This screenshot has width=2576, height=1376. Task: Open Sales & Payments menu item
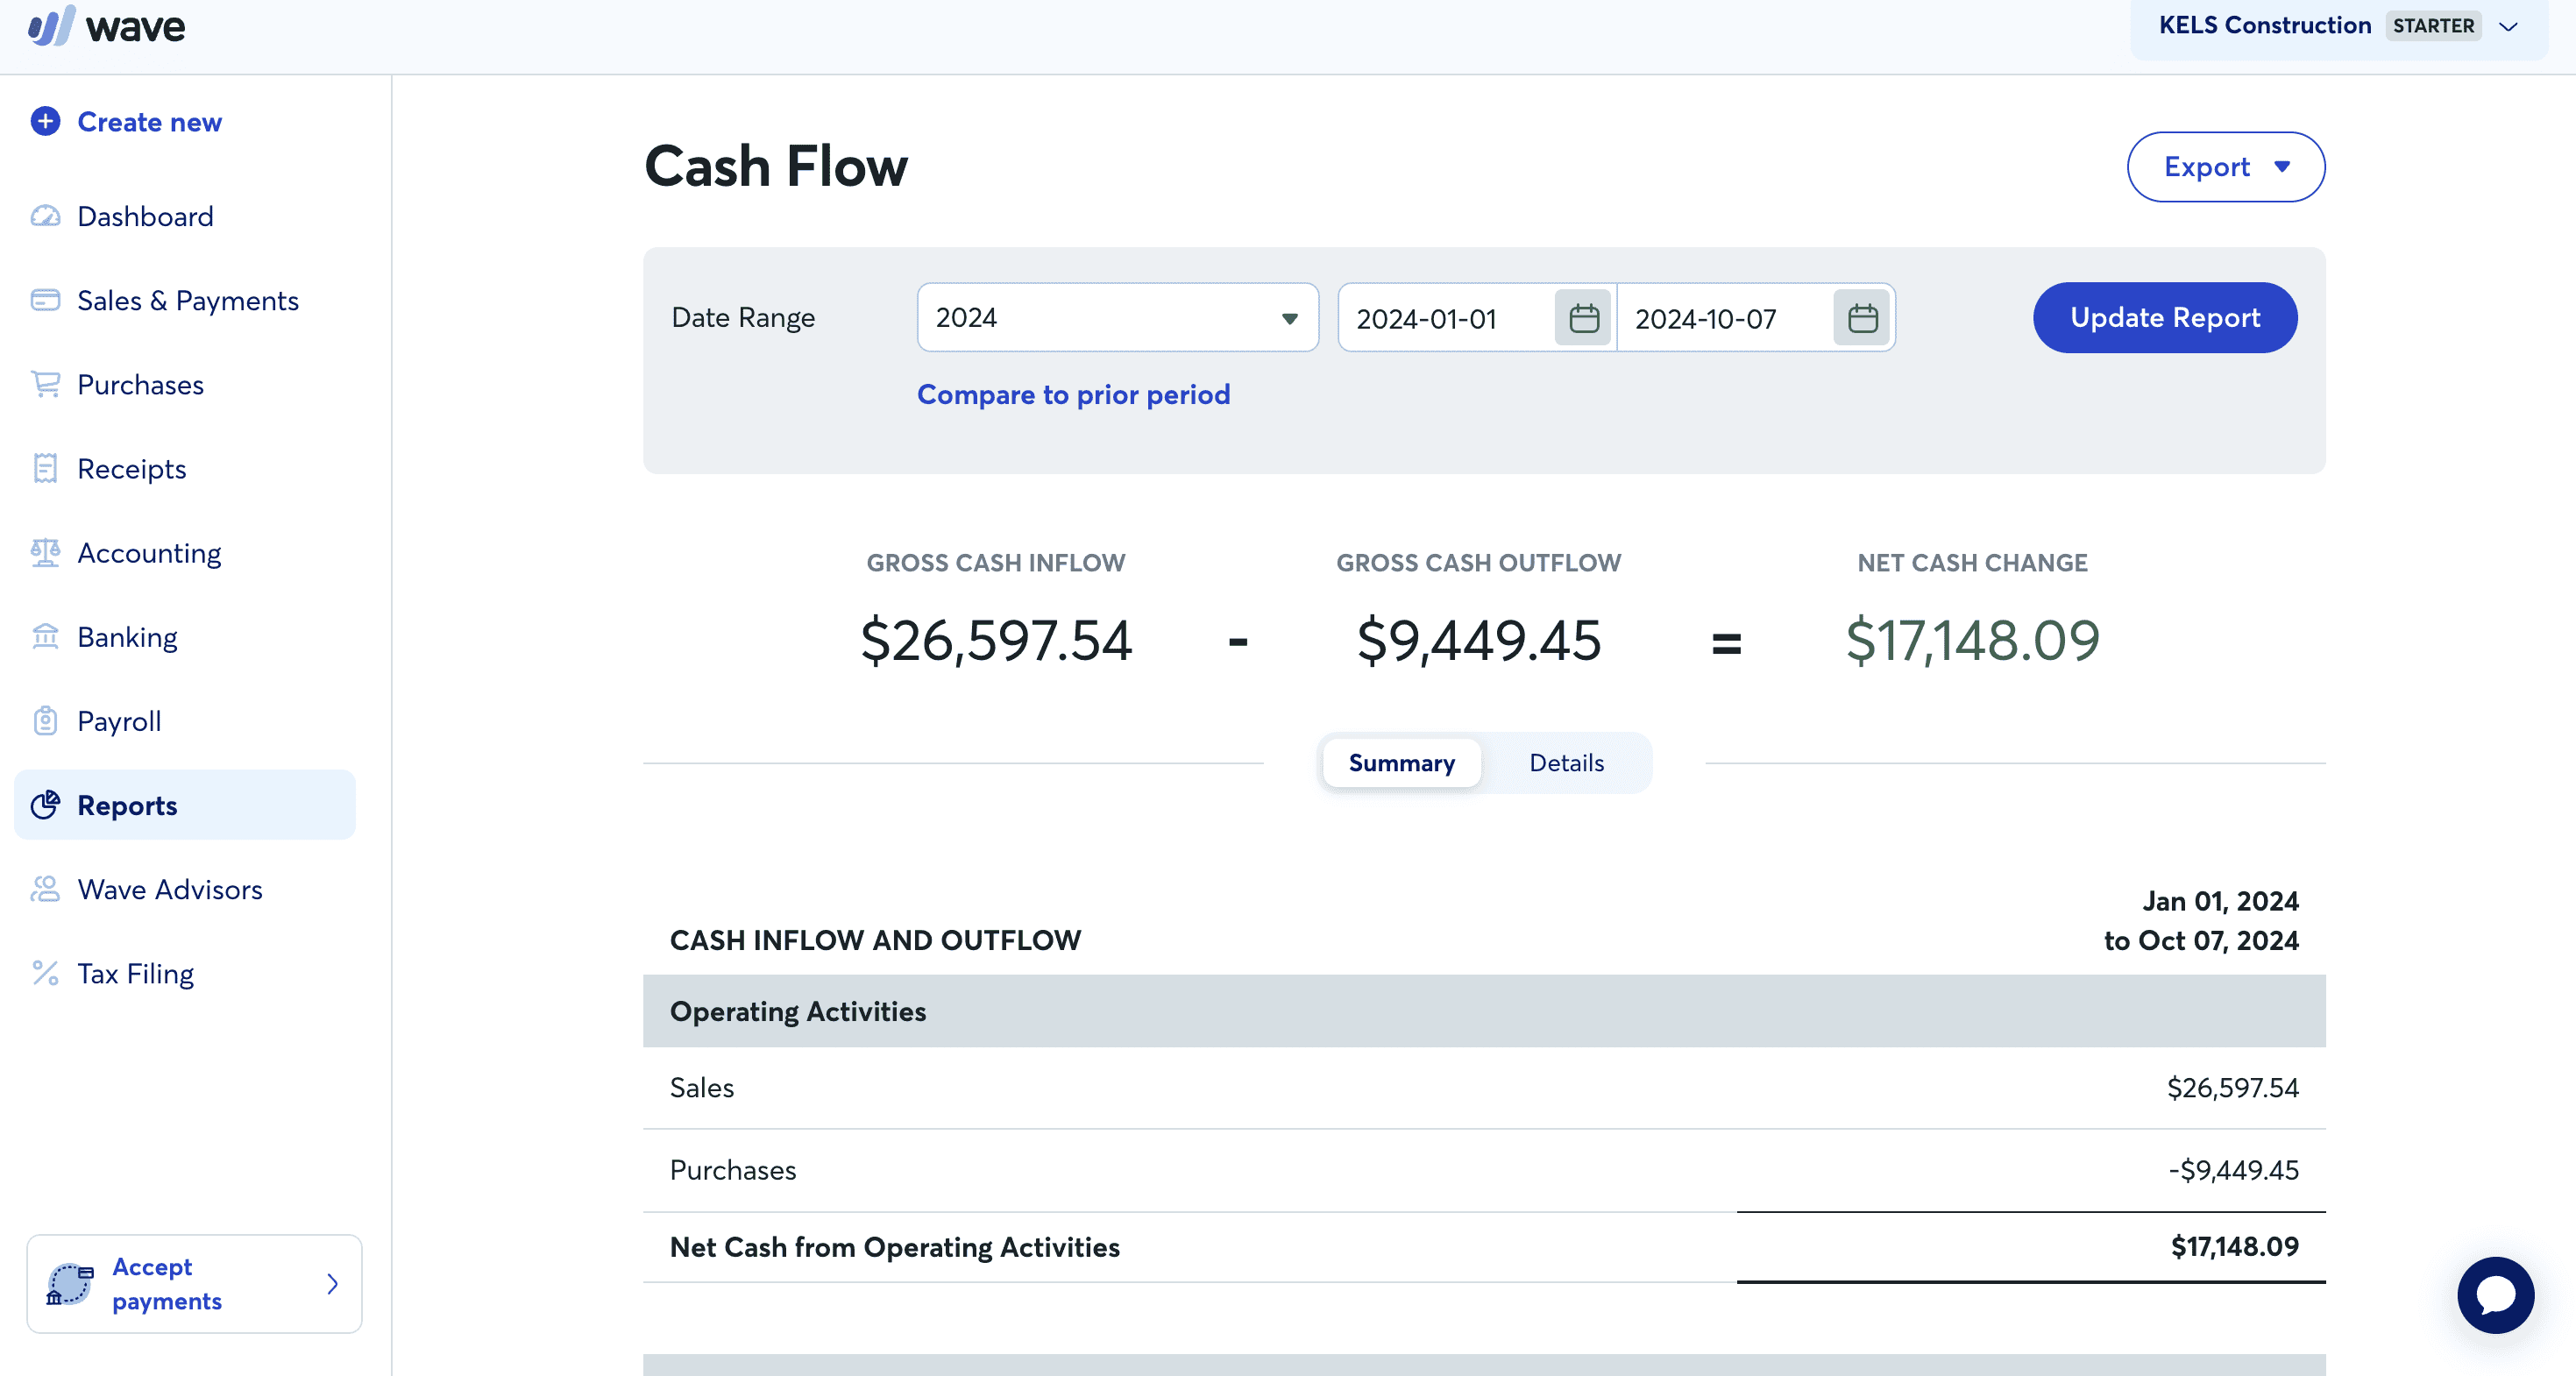(x=187, y=300)
